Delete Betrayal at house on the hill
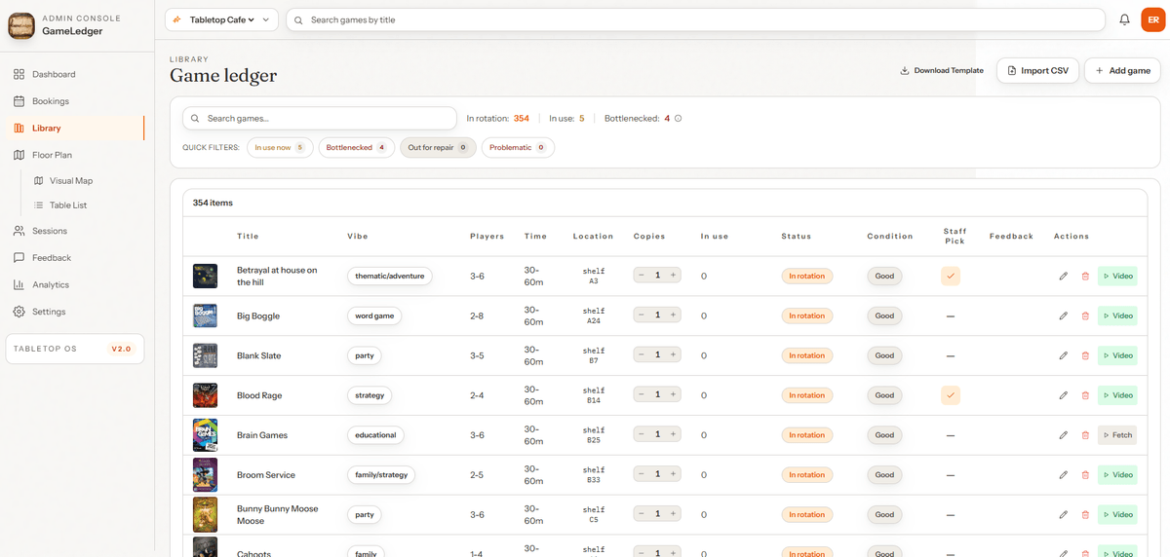The height and width of the screenshot is (557, 1170). click(1085, 277)
